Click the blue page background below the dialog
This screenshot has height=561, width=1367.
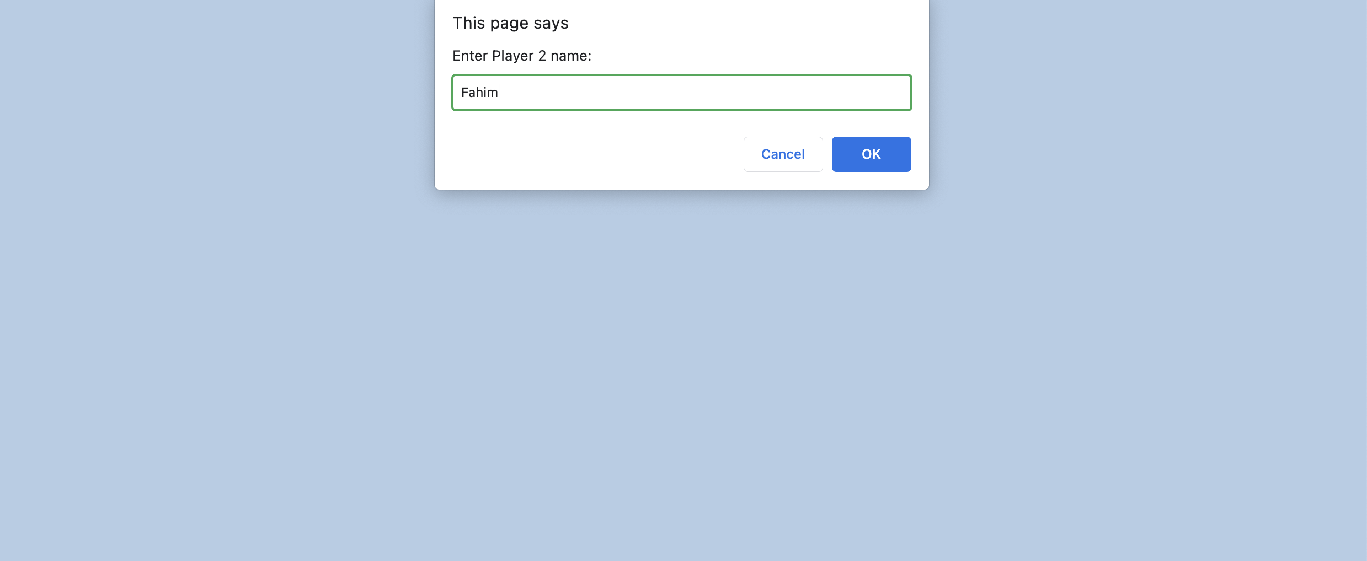click(x=682, y=375)
